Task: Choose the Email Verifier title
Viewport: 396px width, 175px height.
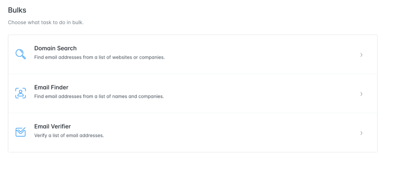Action: [52, 126]
